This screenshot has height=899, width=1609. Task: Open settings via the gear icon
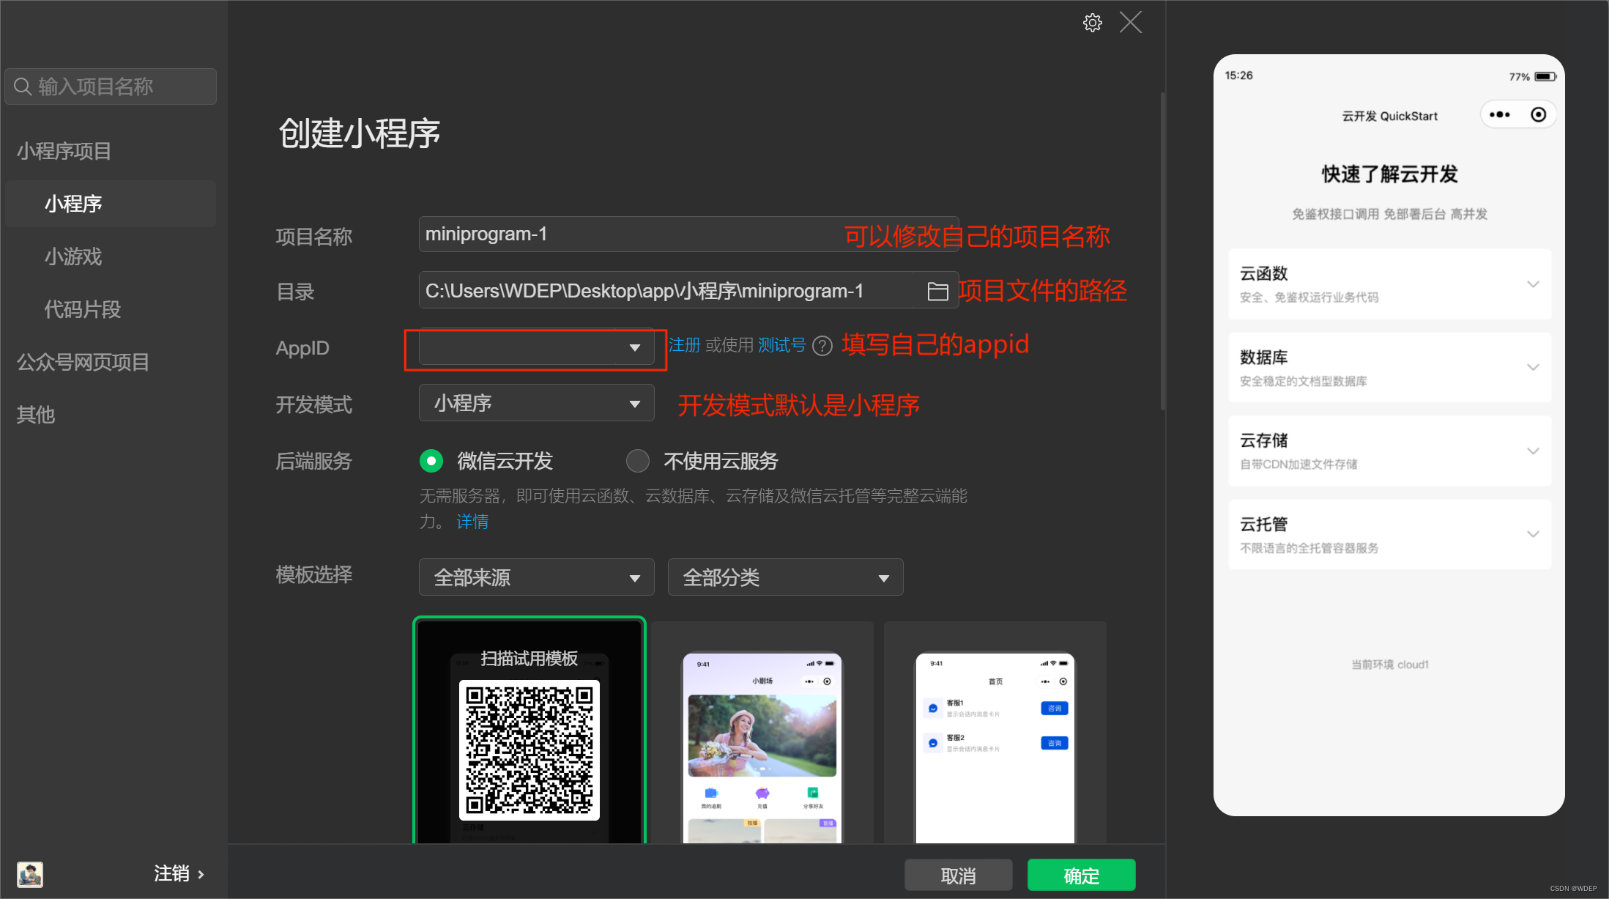pyautogui.click(x=1092, y=23)
